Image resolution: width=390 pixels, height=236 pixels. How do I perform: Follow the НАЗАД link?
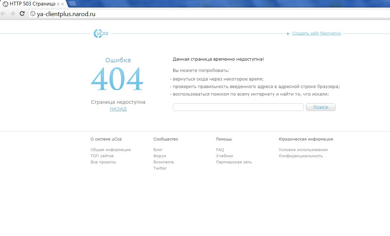coord(118,109)
